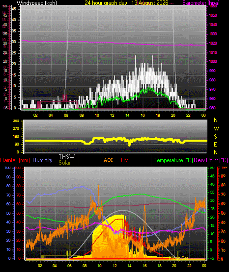The width and height of the screenshot is (229, 272).
Task: Click hour 02 under the temperature graph
Action: pos(40,266)
